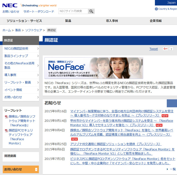The height and width of the screenshot is (175, 177).
Task: Open Country & Region link
Action: (168, 9)
